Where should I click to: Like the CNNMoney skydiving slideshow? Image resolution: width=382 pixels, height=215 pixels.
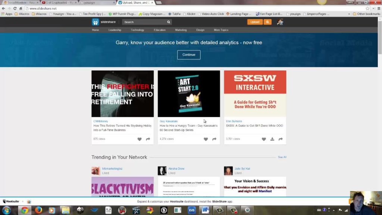point(140,139)
